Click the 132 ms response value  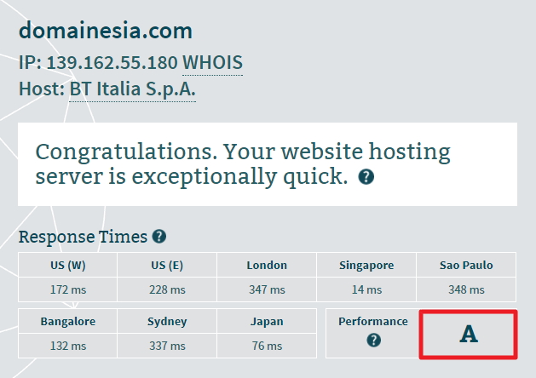(x=67, y=346)
